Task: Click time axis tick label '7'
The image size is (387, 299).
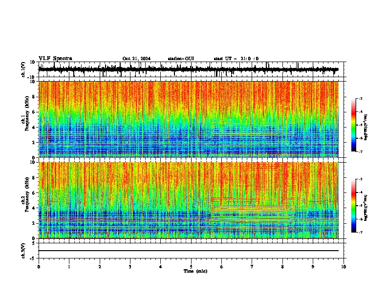Action: (252, 267)
